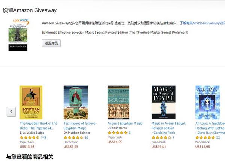Open the Egyptian Book of the Dead title link
225x161 pixels.
[x=39, y=126]
